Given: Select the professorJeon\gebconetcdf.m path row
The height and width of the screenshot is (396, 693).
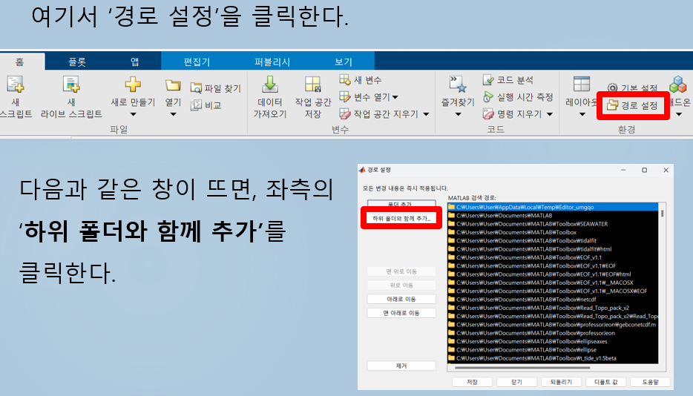Looking at the screenshot, I should 553,324.
